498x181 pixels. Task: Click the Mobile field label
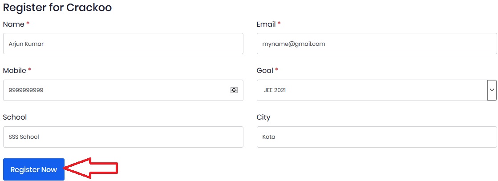pyautogui.click(x=15, y=71)
